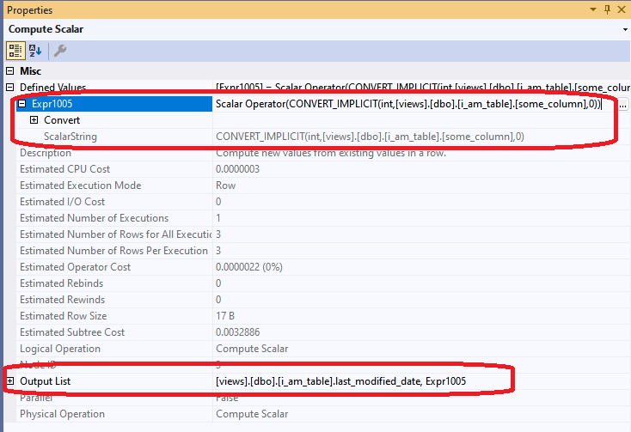
Task: Select the ScalarString property row
Action: [70, 137]
